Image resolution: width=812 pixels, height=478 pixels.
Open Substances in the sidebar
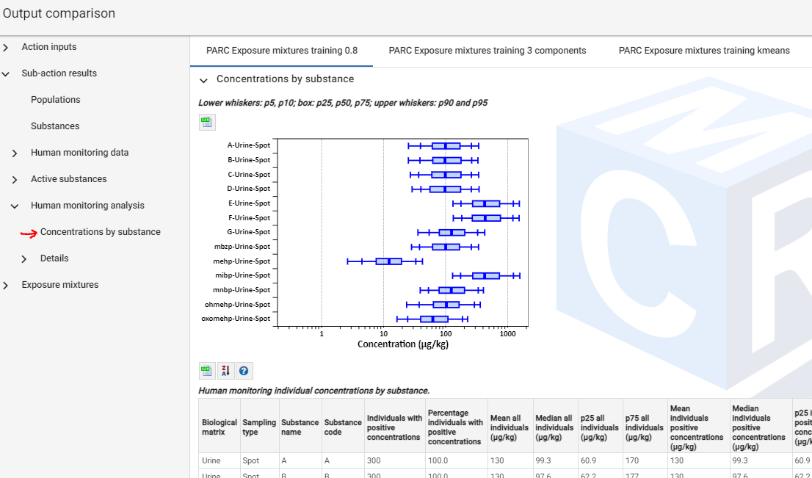pyautogui.click(x=55, y=126)
